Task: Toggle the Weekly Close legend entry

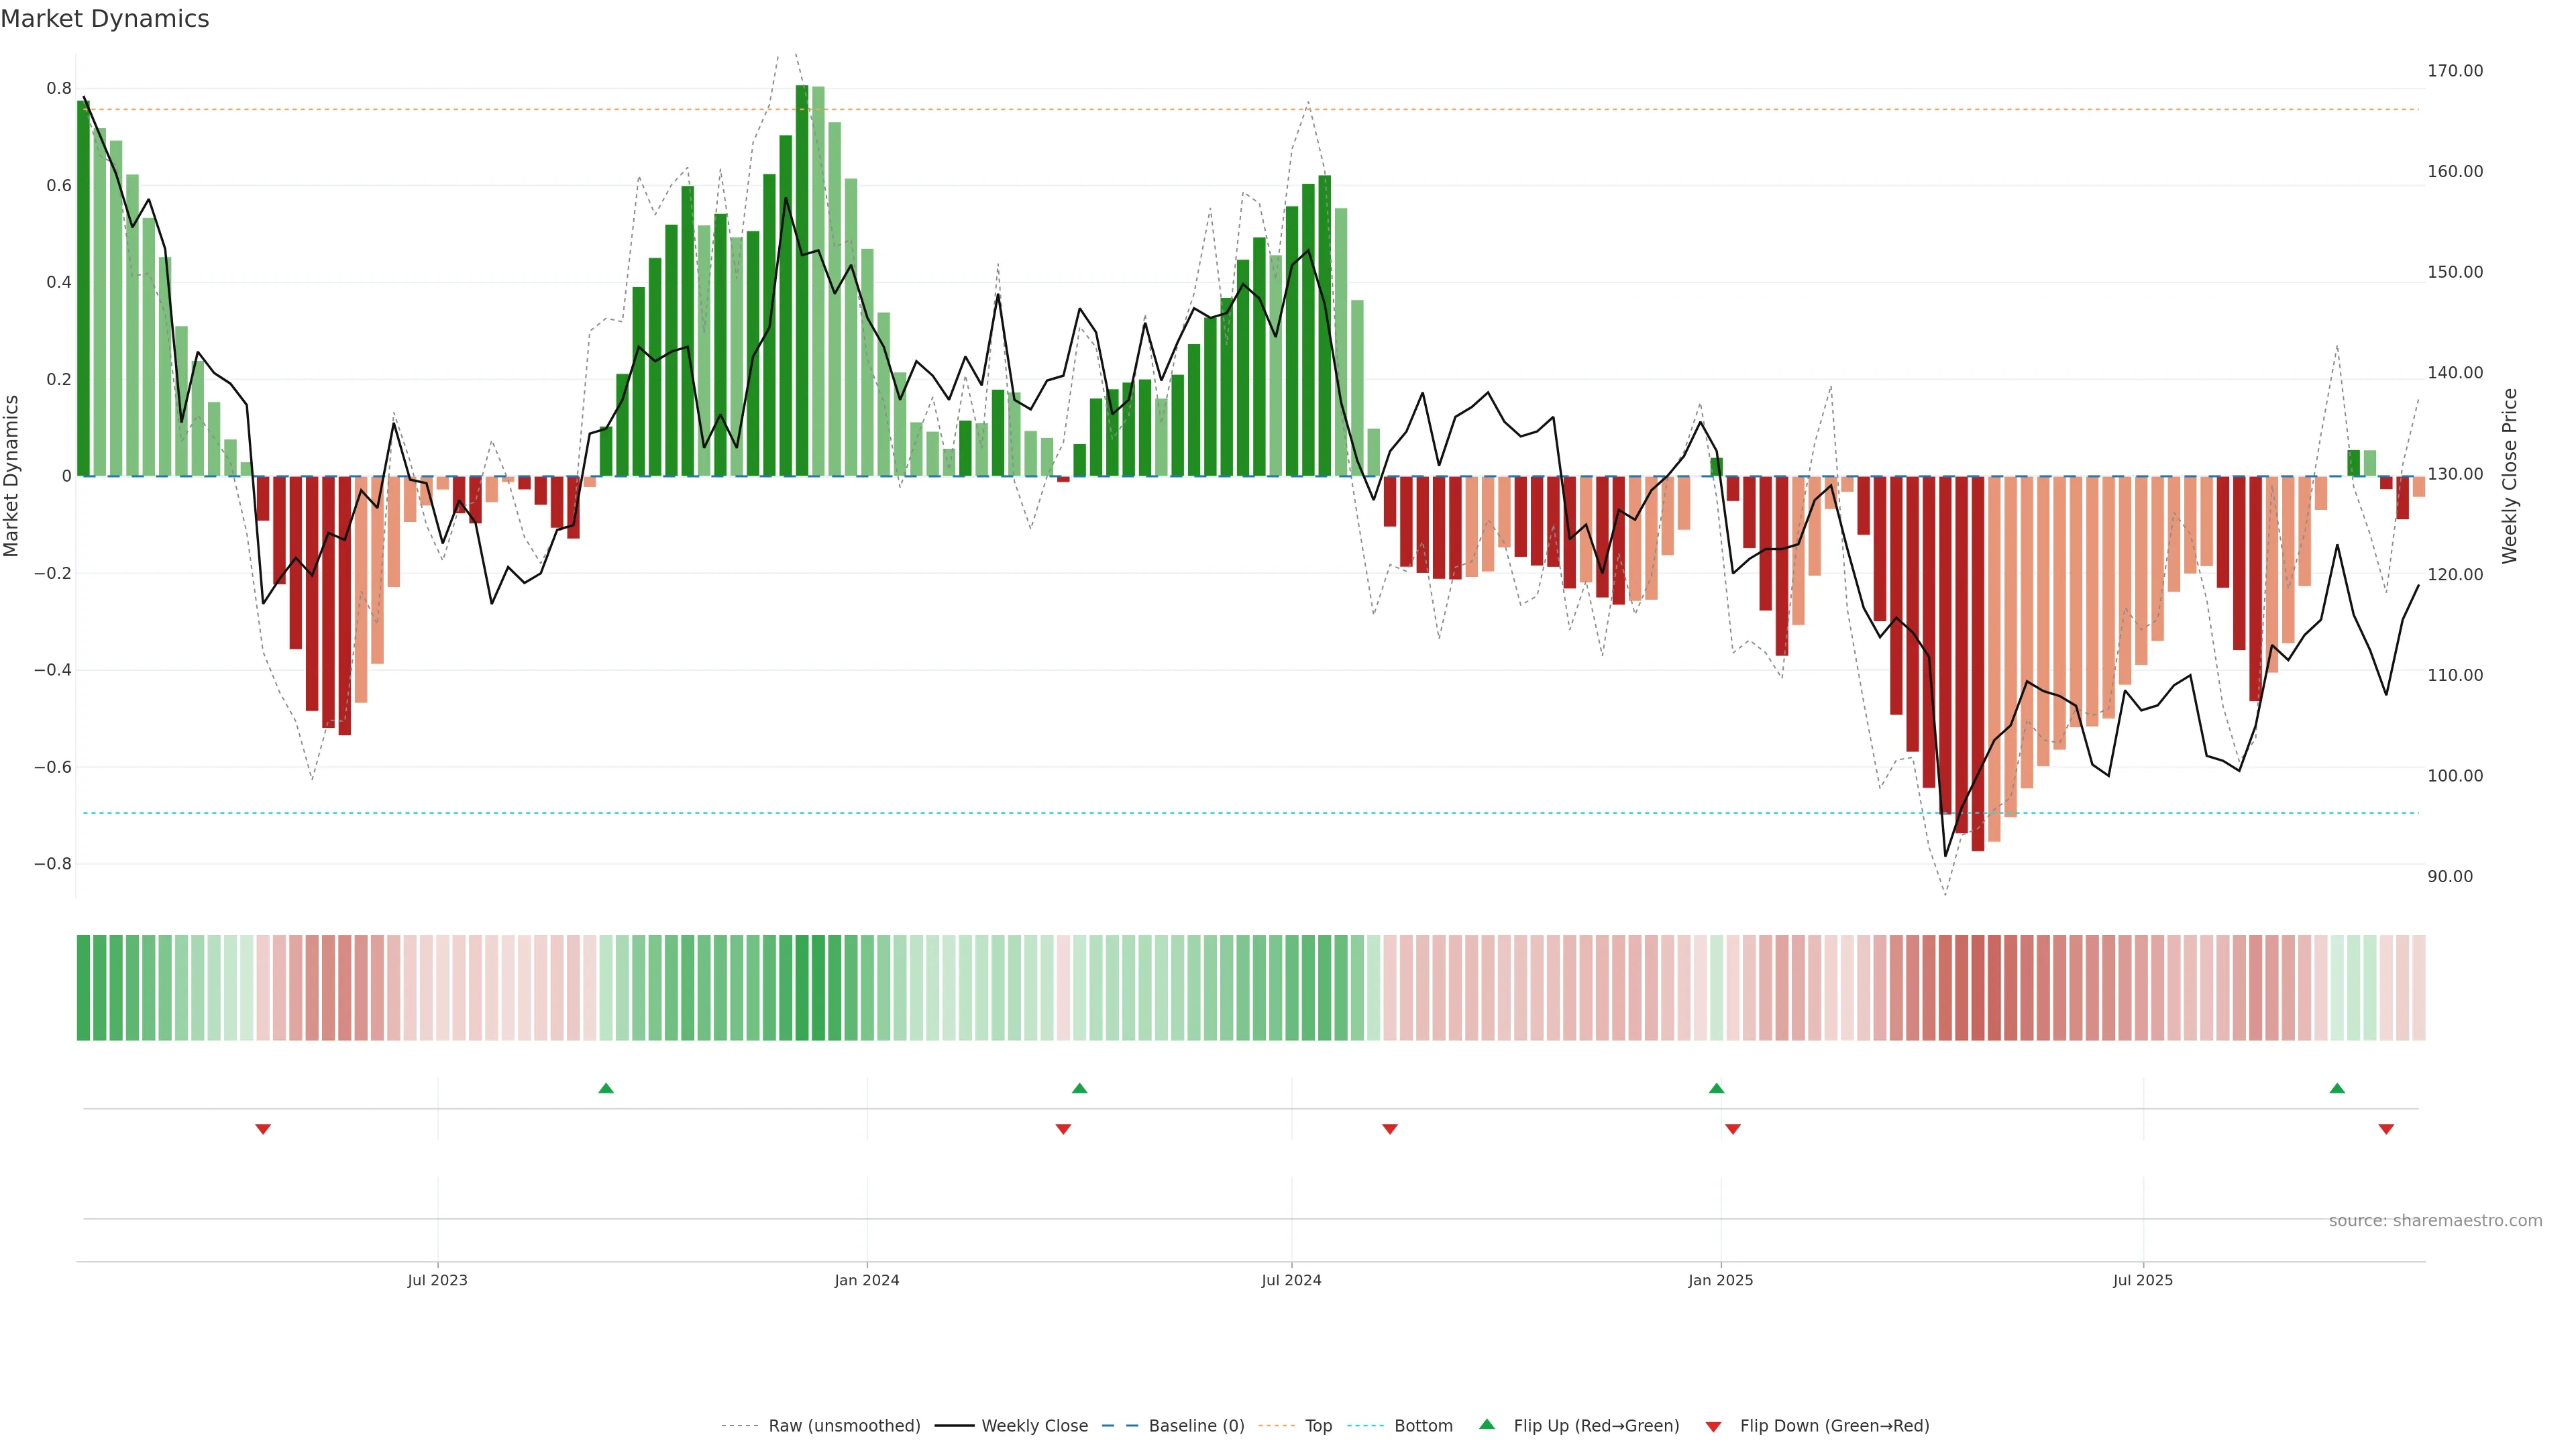Action: click(x=1034, y=1426)
